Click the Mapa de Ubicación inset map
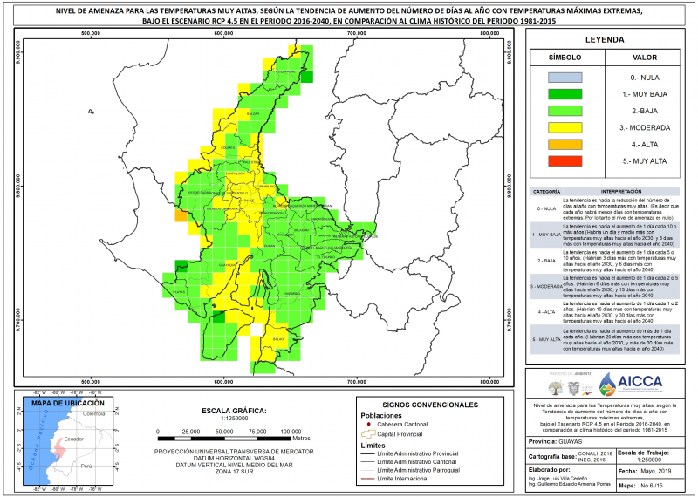 coord(68,441)
